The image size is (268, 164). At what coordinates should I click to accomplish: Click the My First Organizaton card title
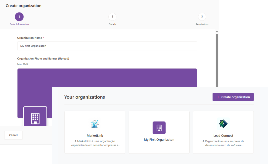tap(159, 140)
